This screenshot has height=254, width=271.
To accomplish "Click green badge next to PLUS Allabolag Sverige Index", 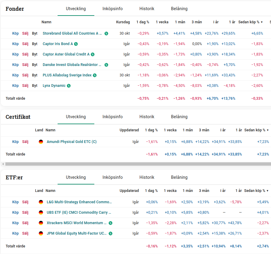I will [95, 75].
